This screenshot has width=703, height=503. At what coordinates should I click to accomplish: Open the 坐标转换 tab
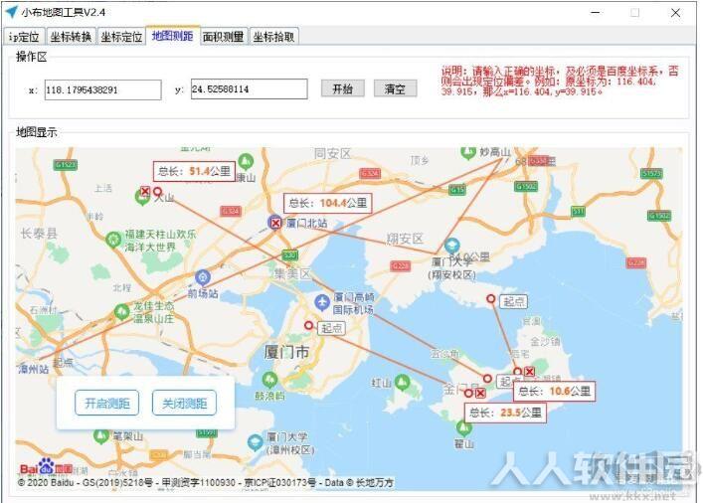tap(71, 37)
